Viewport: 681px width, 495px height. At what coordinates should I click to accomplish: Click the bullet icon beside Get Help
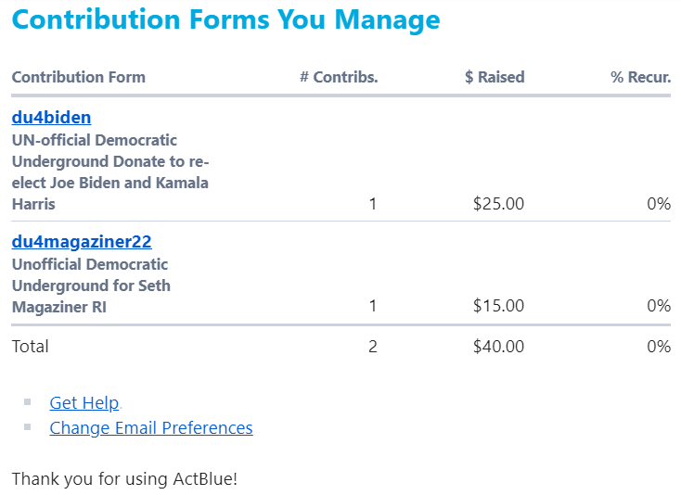point(28,402)
